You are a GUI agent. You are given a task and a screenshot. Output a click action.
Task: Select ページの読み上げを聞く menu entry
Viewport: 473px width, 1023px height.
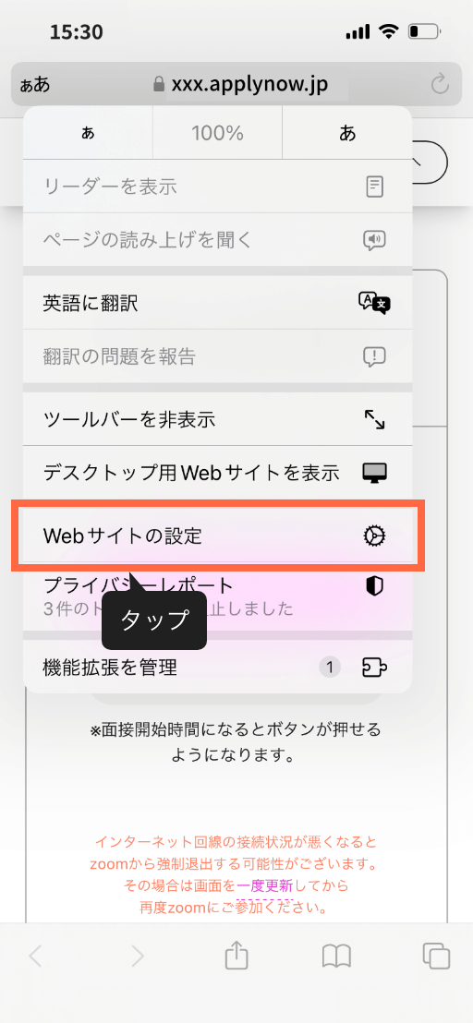point(218,240)
